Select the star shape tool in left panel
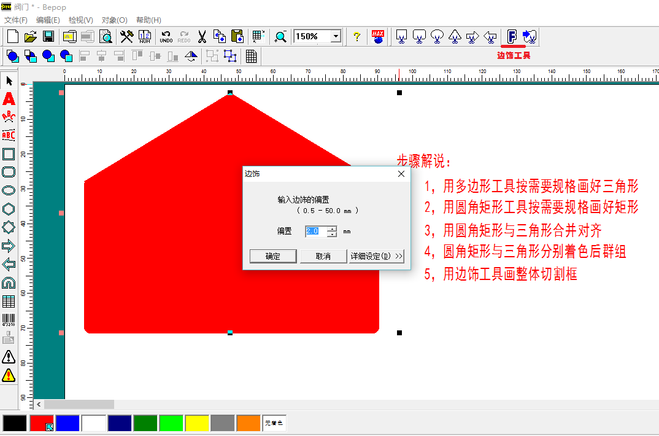Image resolution: width=659 pixels, height=436 pixels. (x=9, y=227)
